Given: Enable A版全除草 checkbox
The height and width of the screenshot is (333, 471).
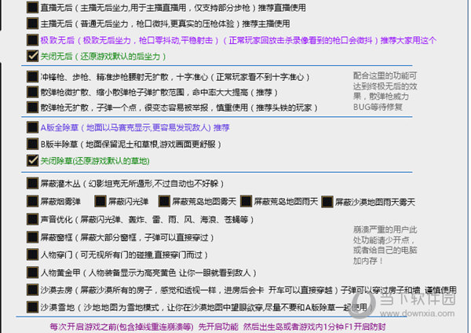Looking at the screenshot, I should (x=32, y=127).
